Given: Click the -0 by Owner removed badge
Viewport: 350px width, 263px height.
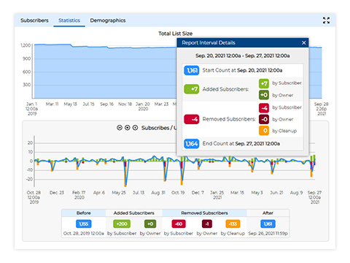Looking at the screenshot, I should (x=264, y=119).
